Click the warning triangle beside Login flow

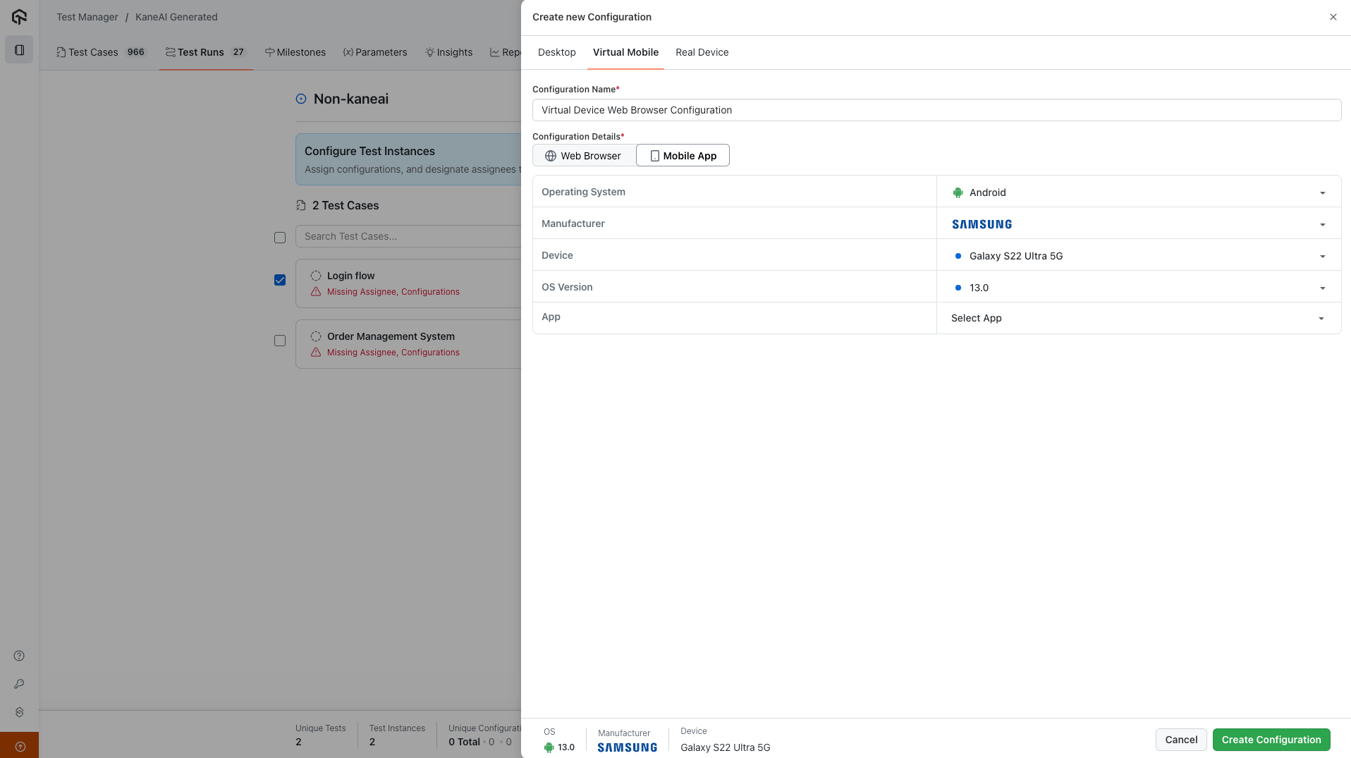315,292
